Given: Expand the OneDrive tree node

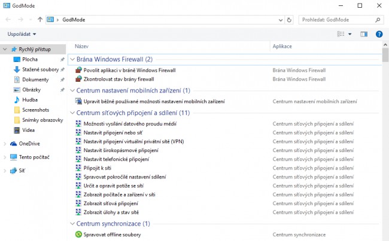Looking at the screenshot, I should coord(5,144).
